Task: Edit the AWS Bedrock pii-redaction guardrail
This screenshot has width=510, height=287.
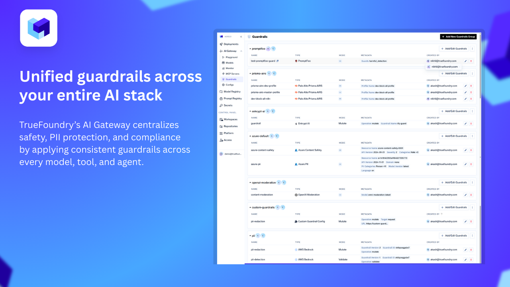Action: point(465,250)
